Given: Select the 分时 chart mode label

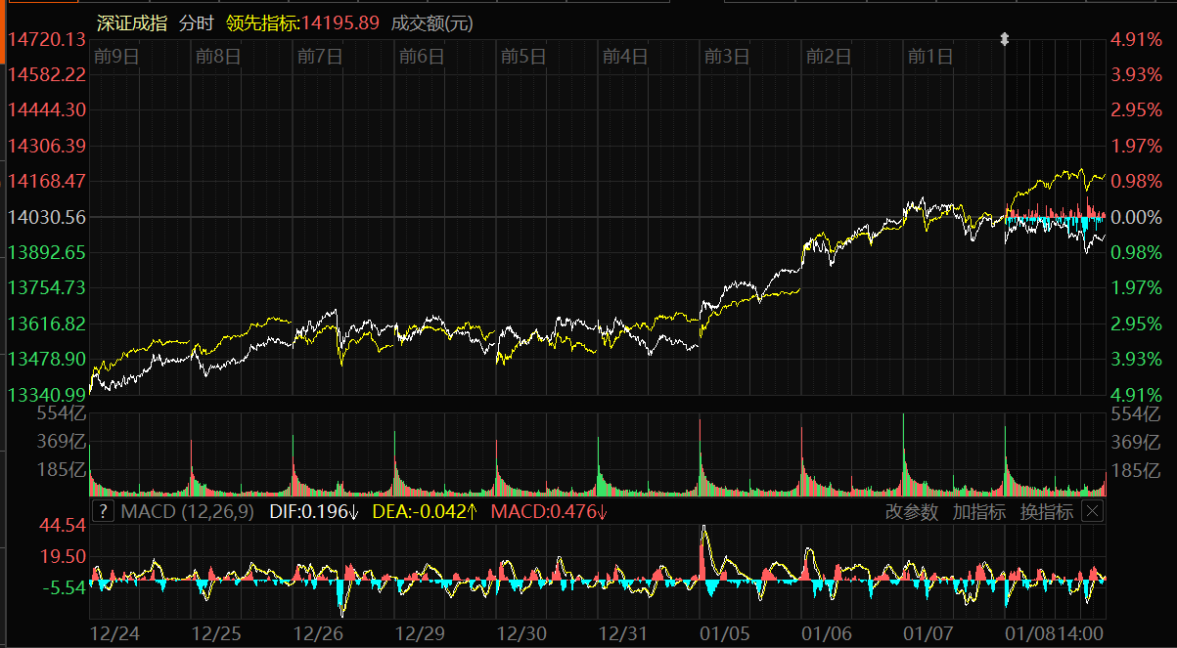Looking at the screenshot, I should (x=195, y=23).
